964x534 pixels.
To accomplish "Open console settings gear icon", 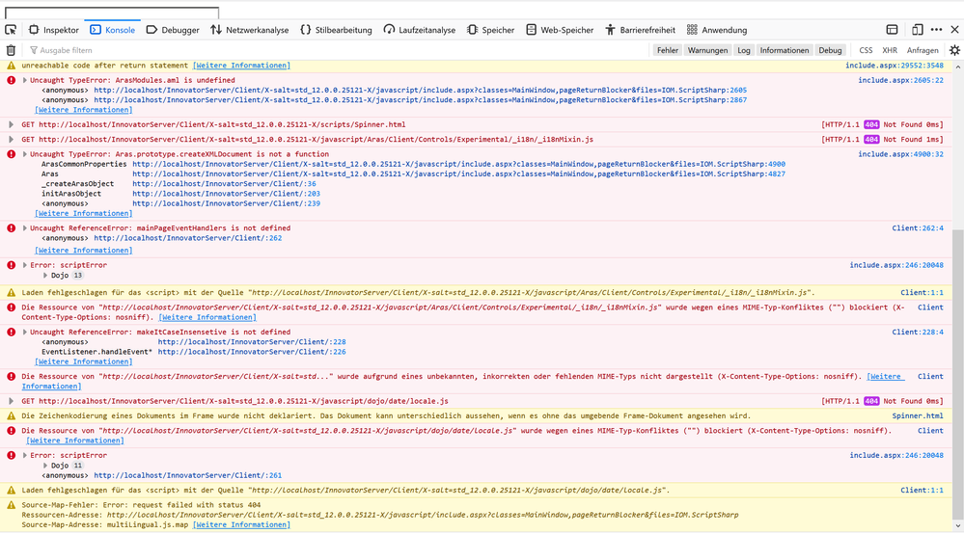I will [954, 50].
